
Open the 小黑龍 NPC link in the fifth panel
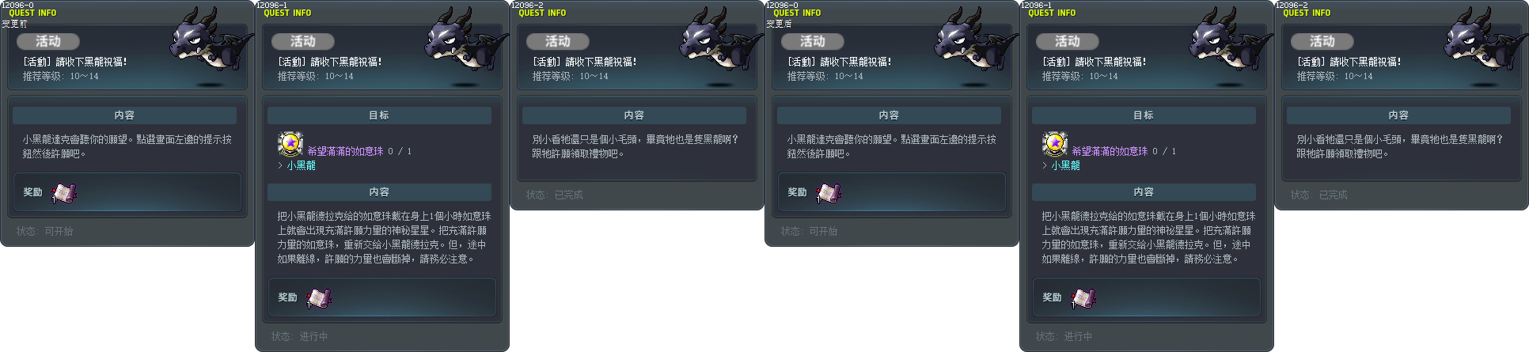pyautogui.click(x=1065, y=165)
